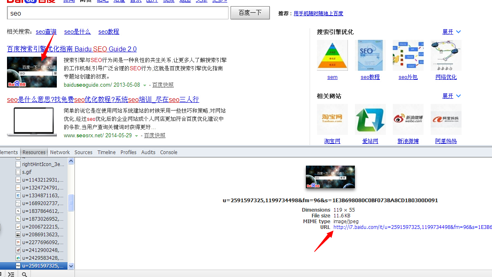The width and height of the screenshot is (492, 277).
Task: Switch to the Network DevTools tab
Action: [x=60, y=152]
